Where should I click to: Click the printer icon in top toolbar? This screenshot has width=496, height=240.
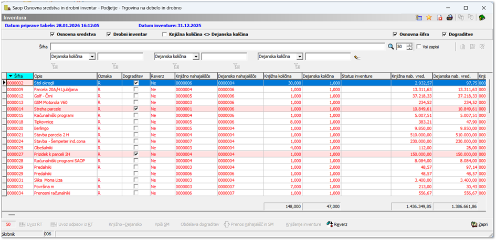tap(449, 17)
